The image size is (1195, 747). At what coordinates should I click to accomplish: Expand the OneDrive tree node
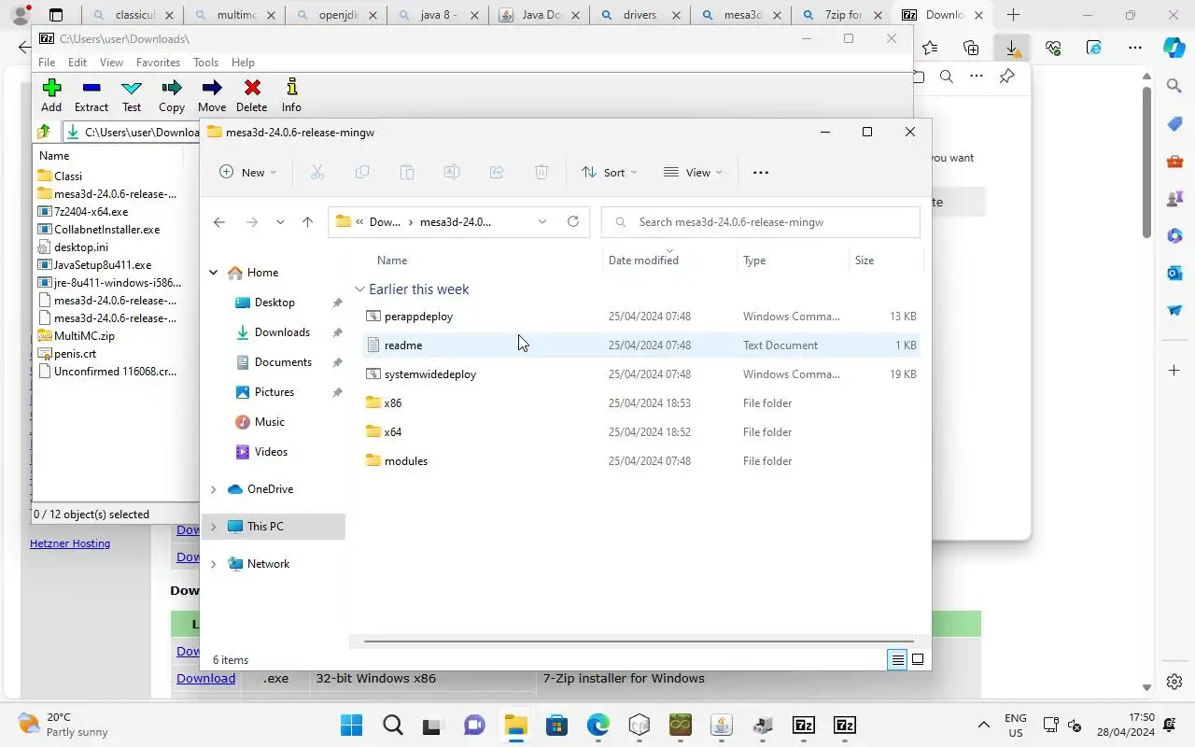pyautogui.click(x=214, y=489)
